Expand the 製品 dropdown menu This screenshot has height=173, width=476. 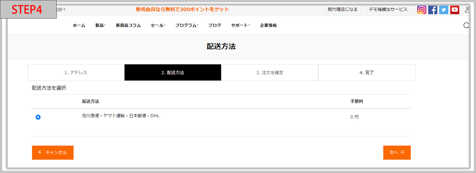100,26
